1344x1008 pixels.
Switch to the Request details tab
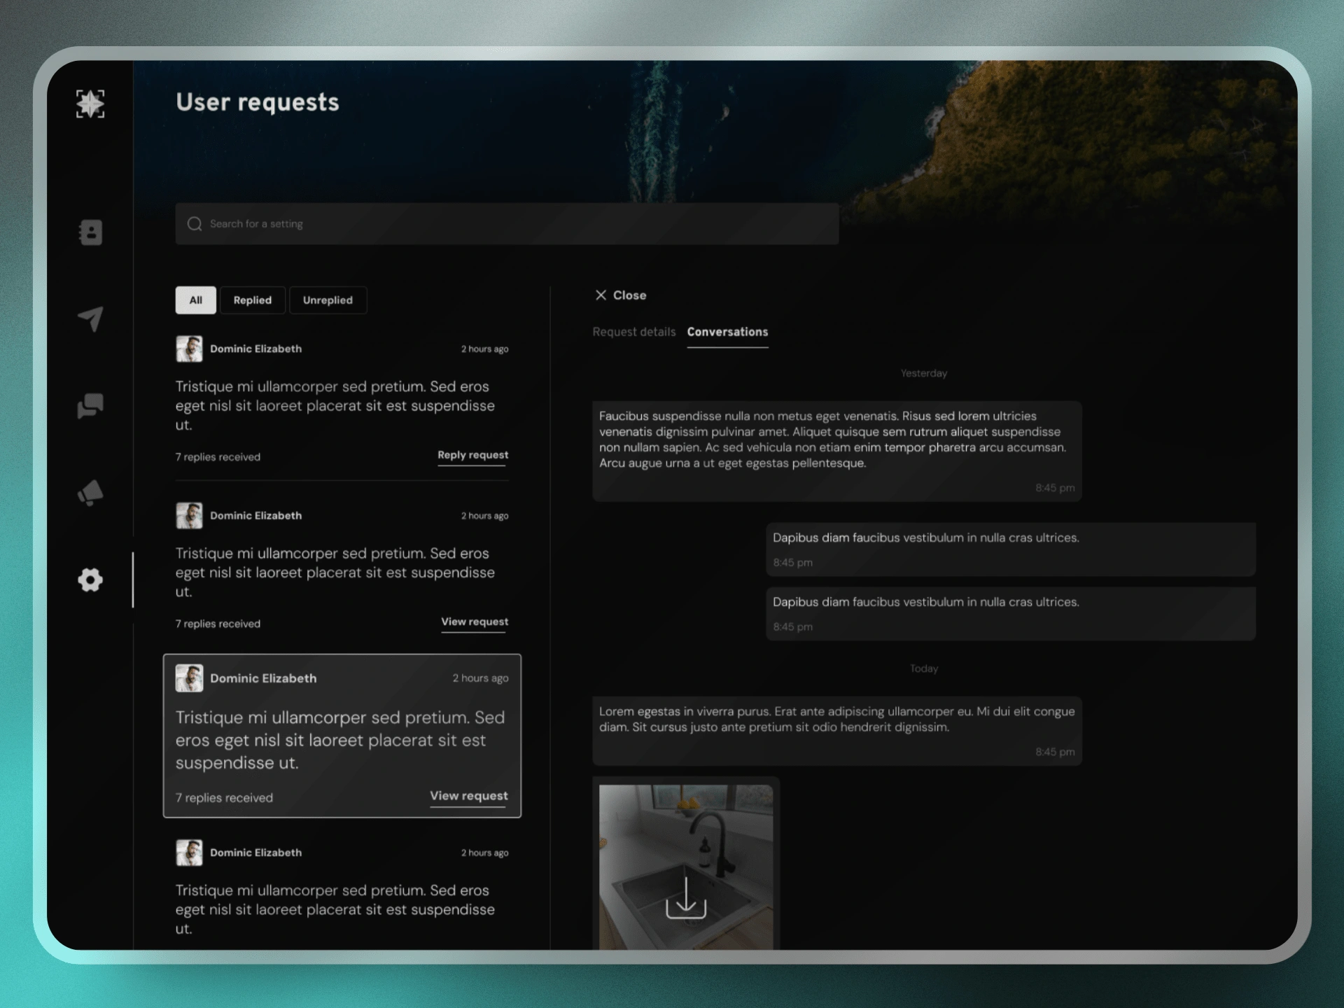634,332
